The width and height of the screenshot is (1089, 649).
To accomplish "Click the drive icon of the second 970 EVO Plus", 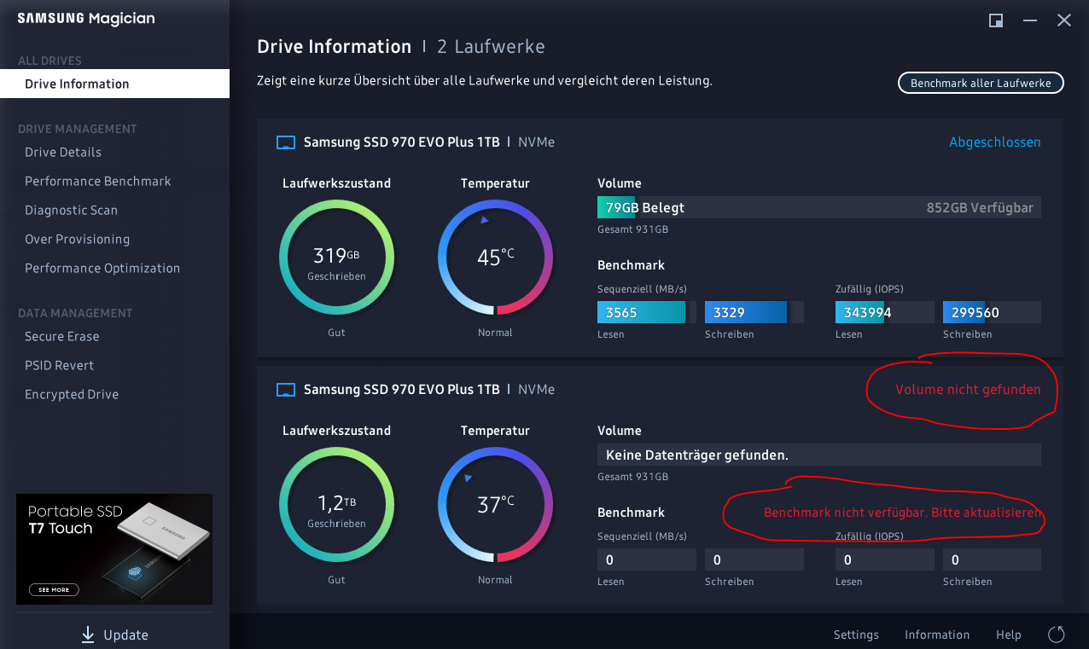I will click(x=286, y=390).
